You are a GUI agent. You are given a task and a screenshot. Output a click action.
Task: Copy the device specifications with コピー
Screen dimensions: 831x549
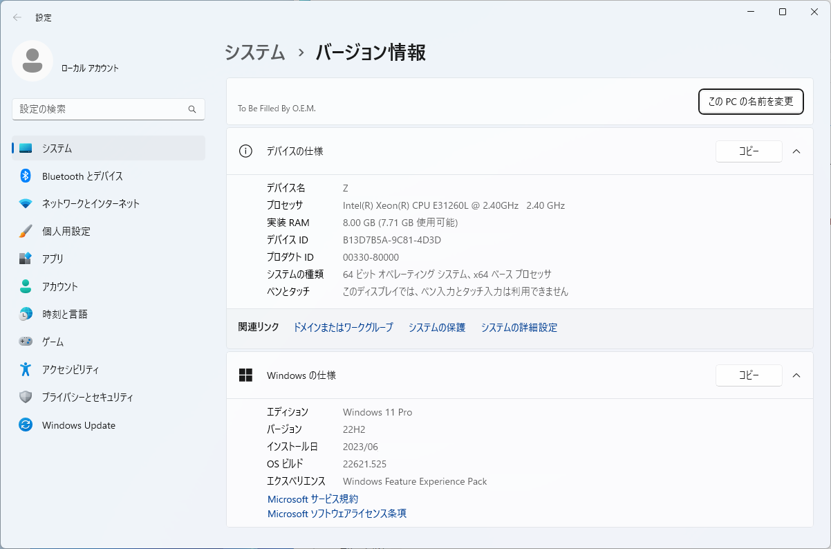click(x=748, y=151)
